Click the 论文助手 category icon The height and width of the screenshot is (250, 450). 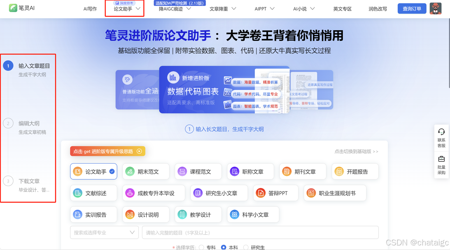point(77,172)
